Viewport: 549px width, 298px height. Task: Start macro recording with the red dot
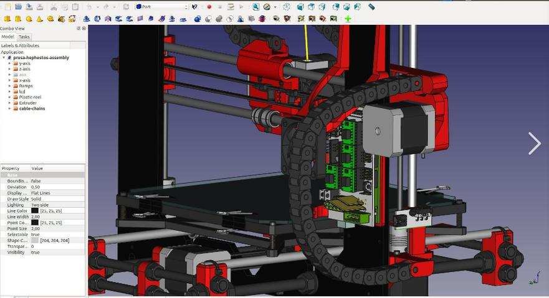click(209, 7)
